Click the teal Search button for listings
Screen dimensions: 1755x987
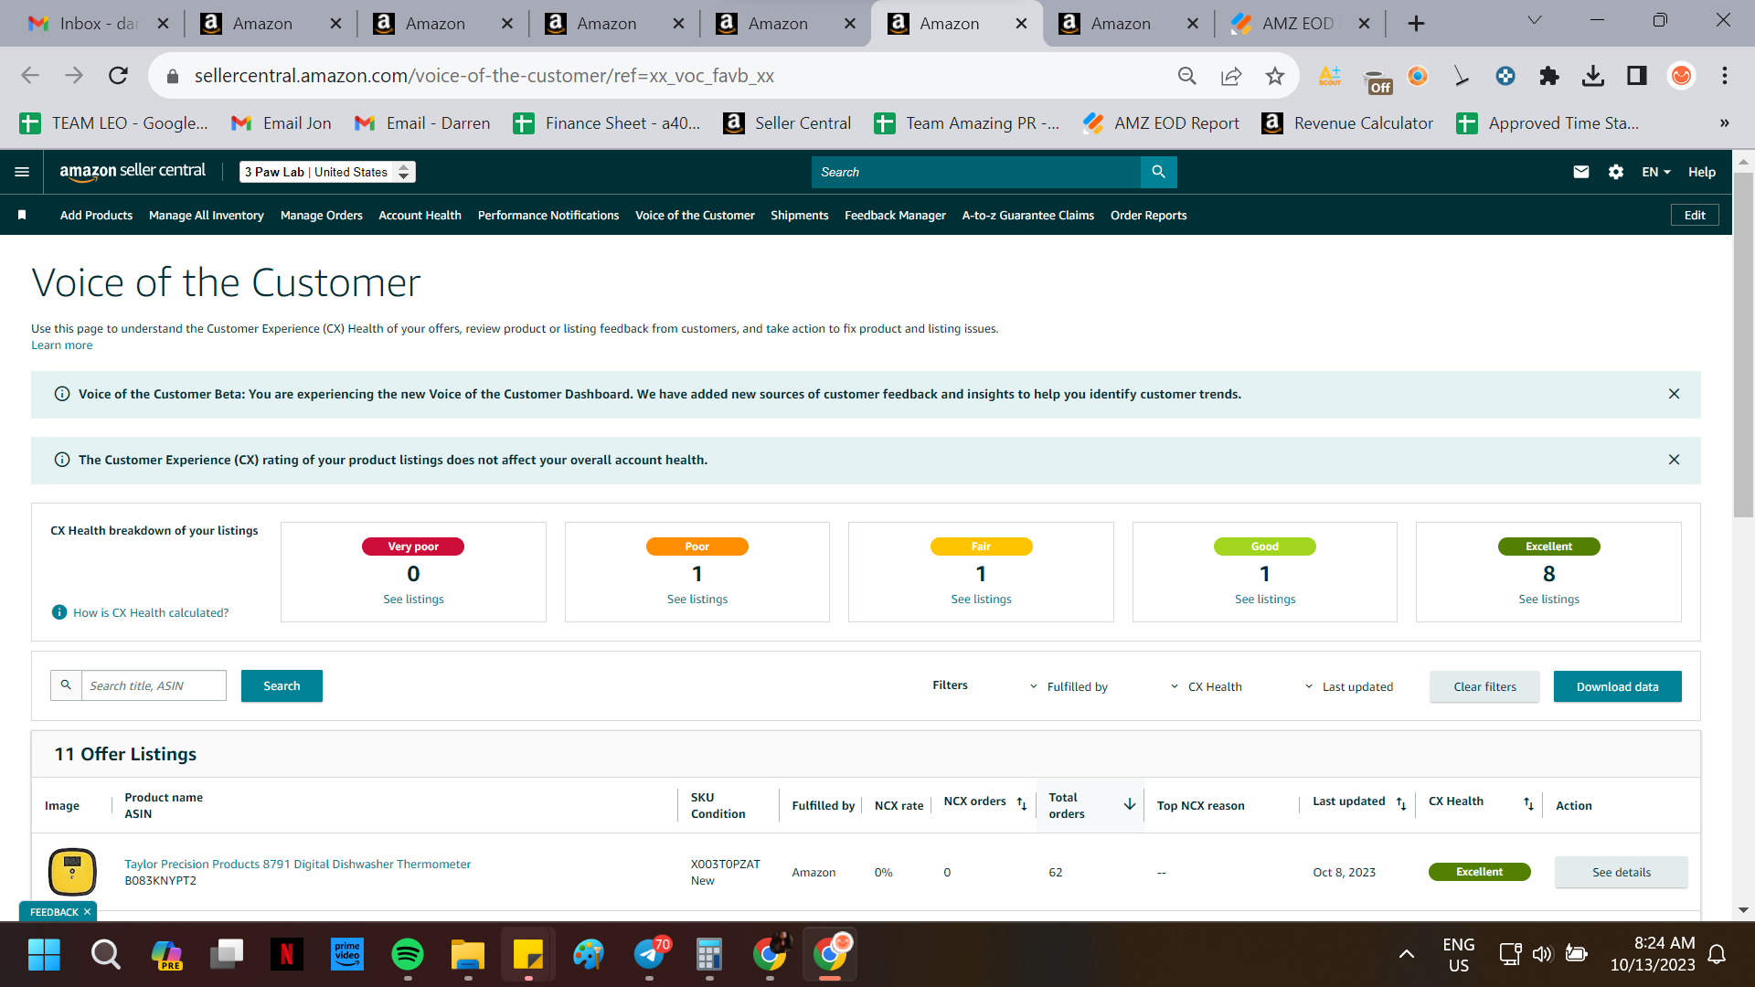pos(282,685)
